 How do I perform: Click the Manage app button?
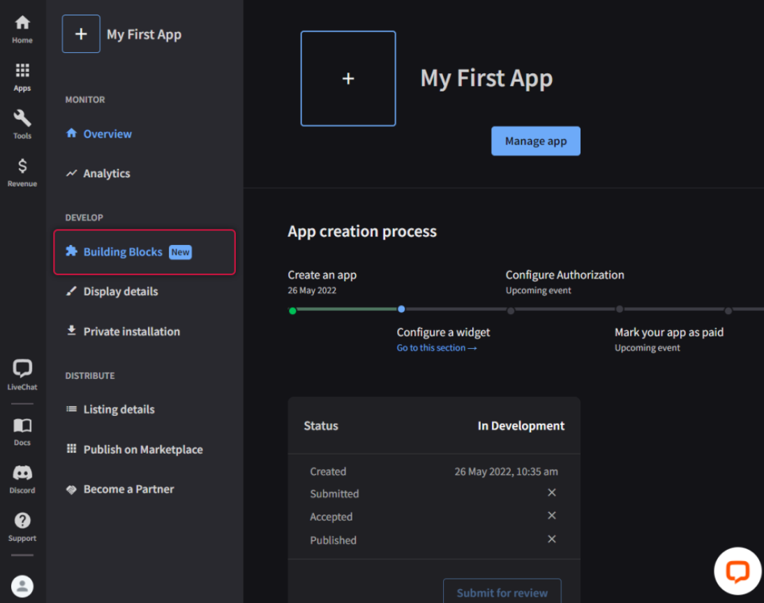click(535, 141)
